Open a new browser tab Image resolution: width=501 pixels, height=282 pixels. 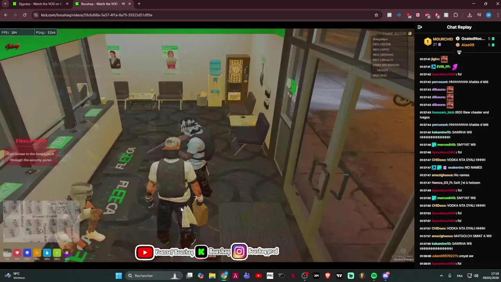click(x=139, y=4)
